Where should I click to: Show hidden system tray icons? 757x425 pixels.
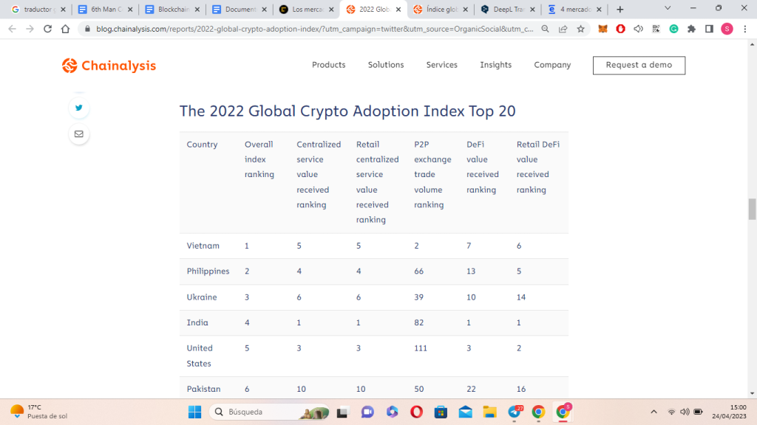pos(654,412)
